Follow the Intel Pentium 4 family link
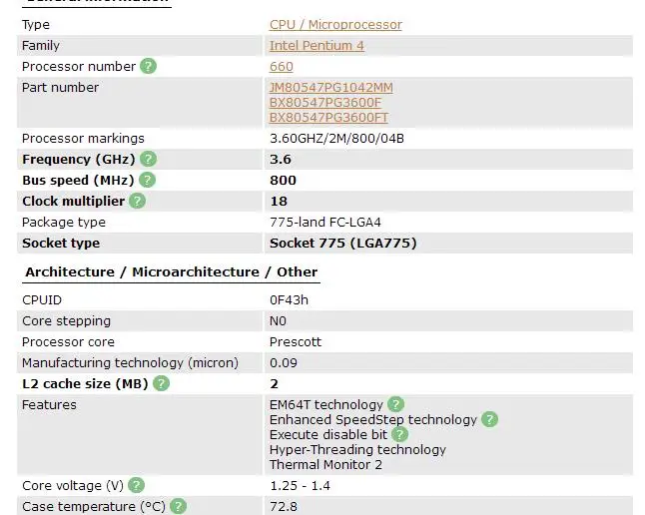The image size is (645, 515). click(x=317, y=46)
